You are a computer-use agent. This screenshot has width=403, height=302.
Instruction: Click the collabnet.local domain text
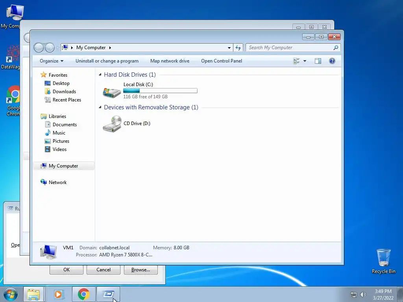pyautogui.click(x=115, y=248)
